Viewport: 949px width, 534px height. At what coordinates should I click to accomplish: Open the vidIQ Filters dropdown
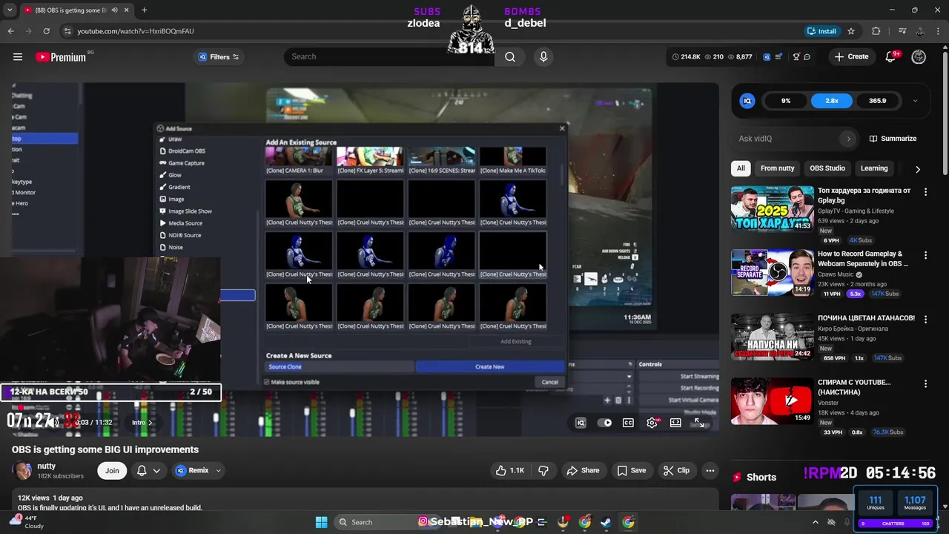(x=219, y=57)
